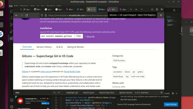Select the Overview tab
193x109 pixels.
click(x=27, y=47)
